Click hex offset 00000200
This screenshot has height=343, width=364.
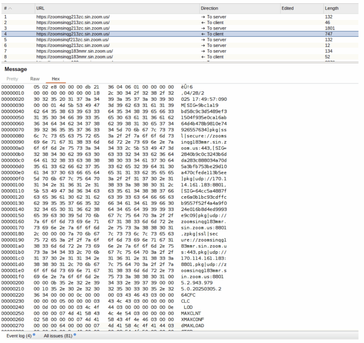coord(12,283)
